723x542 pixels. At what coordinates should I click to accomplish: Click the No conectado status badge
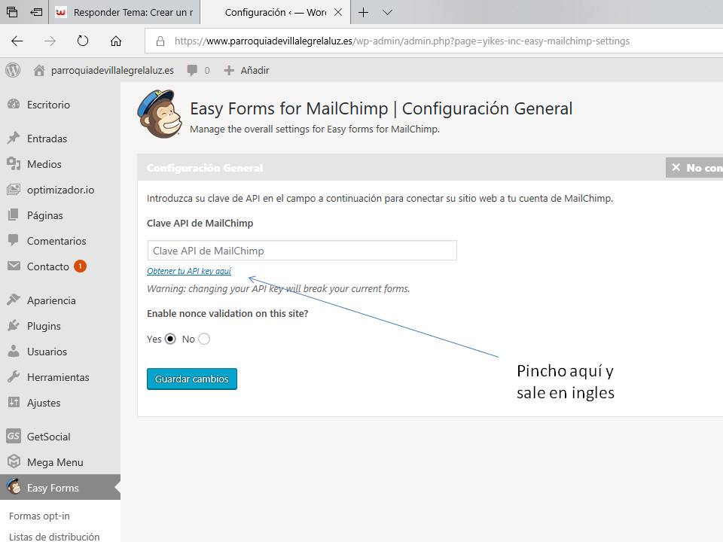point(694,168)
